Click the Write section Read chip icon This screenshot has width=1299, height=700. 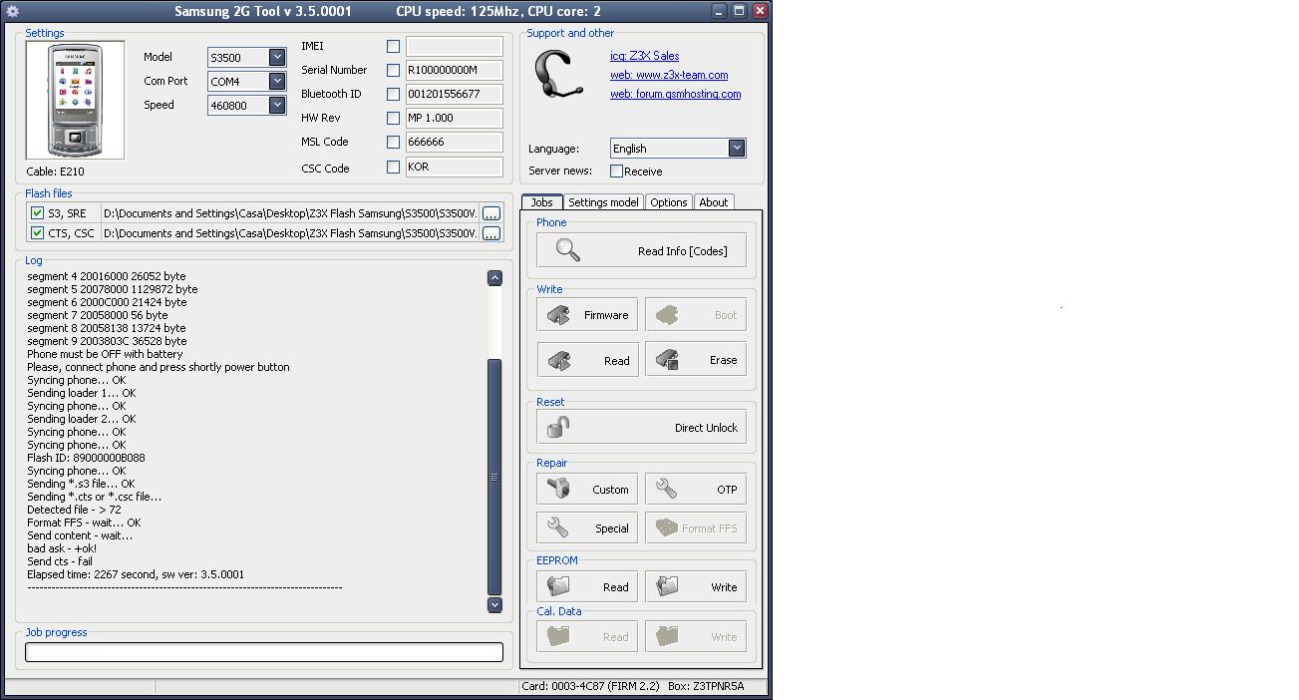(559, 360)
